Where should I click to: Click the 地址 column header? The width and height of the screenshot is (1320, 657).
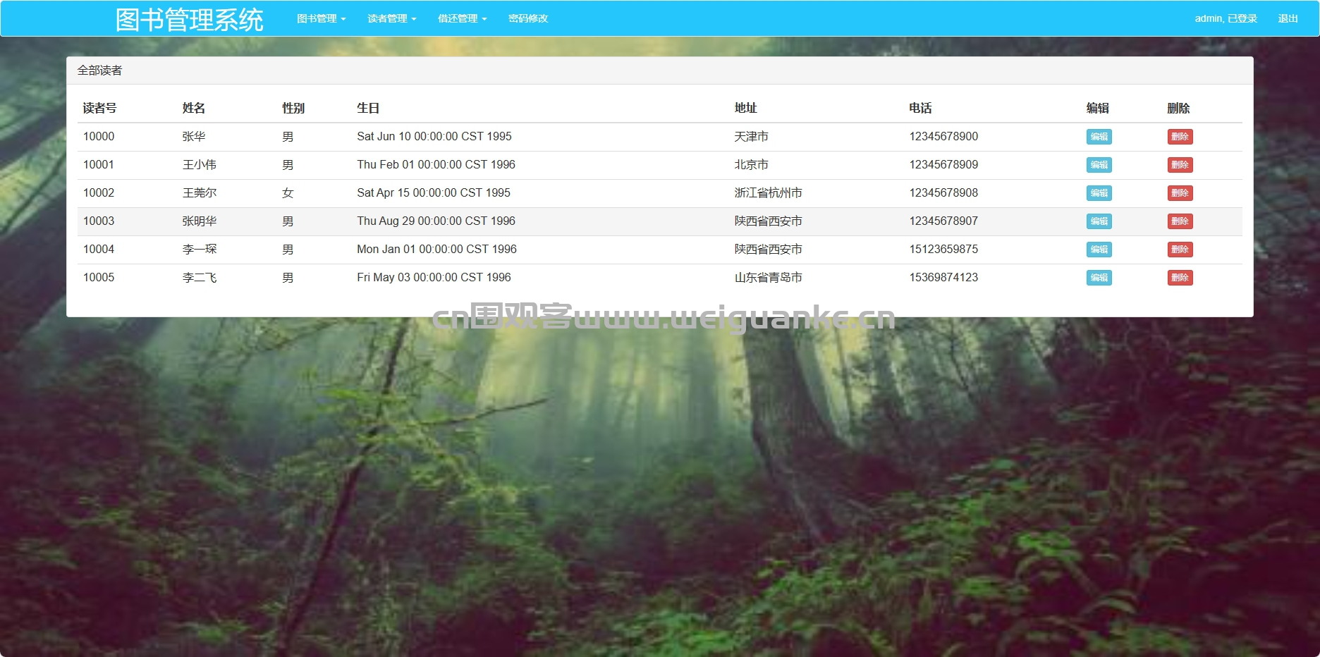(745, 108)
